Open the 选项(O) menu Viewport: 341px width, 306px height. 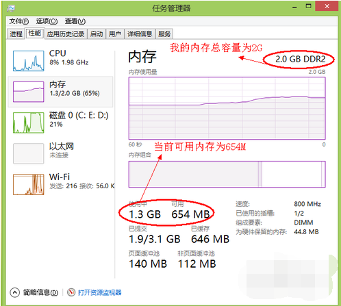coord(47,21)
